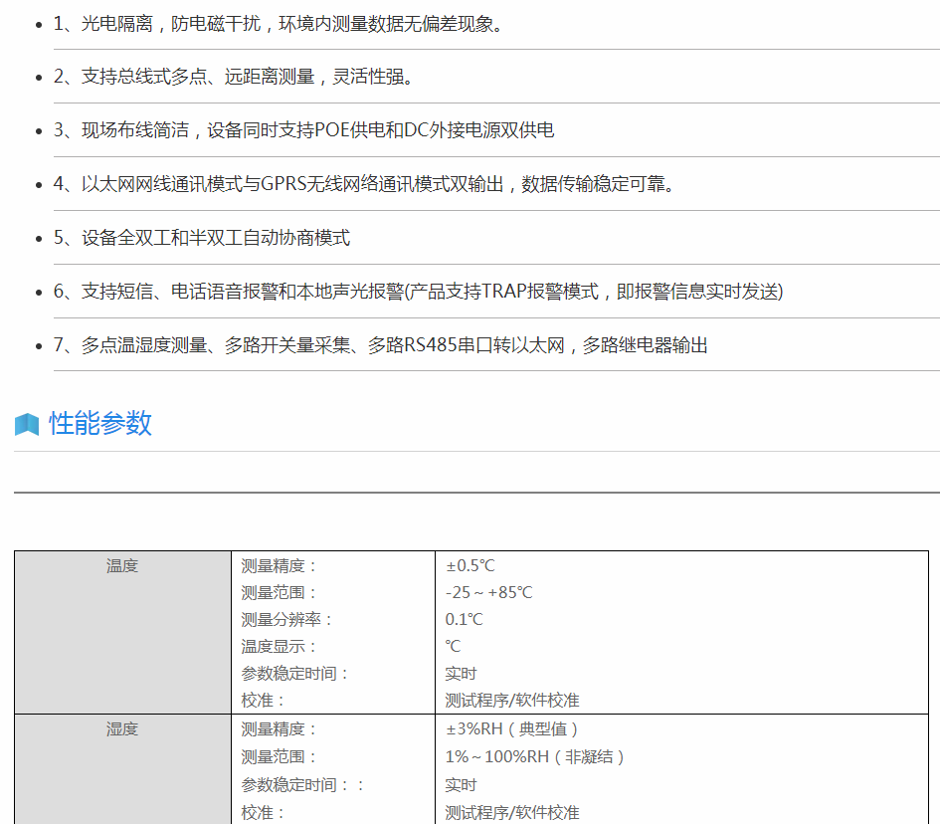Click the 1%～100%RH（非凝结）value
Screen dimensions: 940x824
click(x=535, y=756)
